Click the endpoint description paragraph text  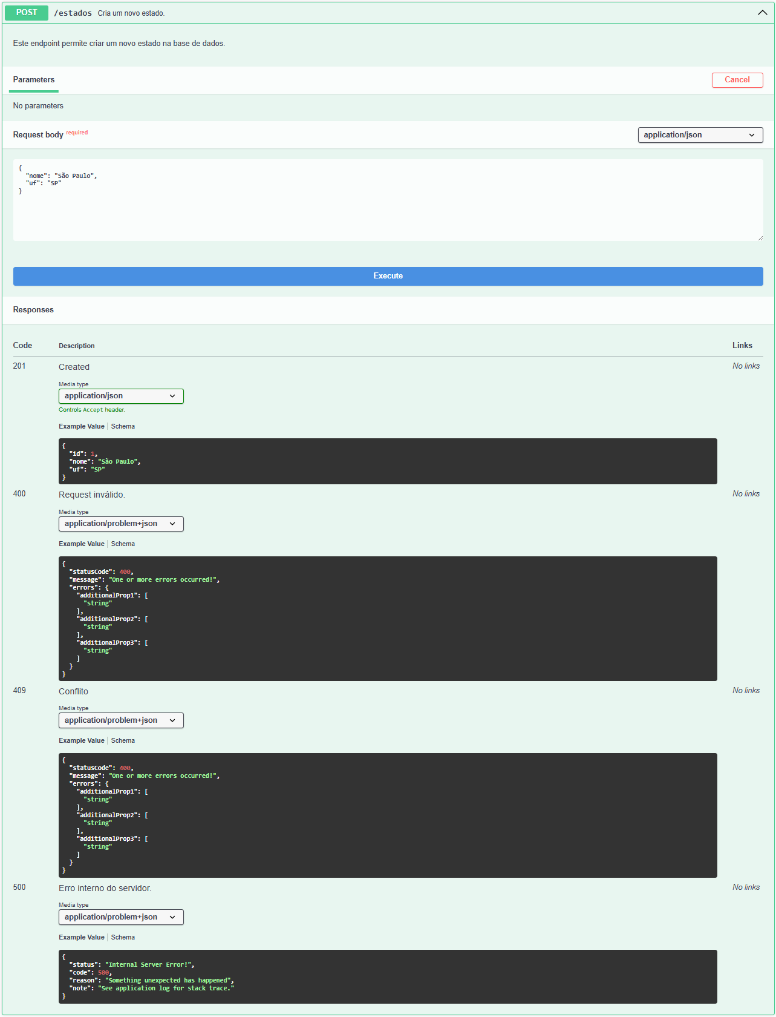(119, 44)
